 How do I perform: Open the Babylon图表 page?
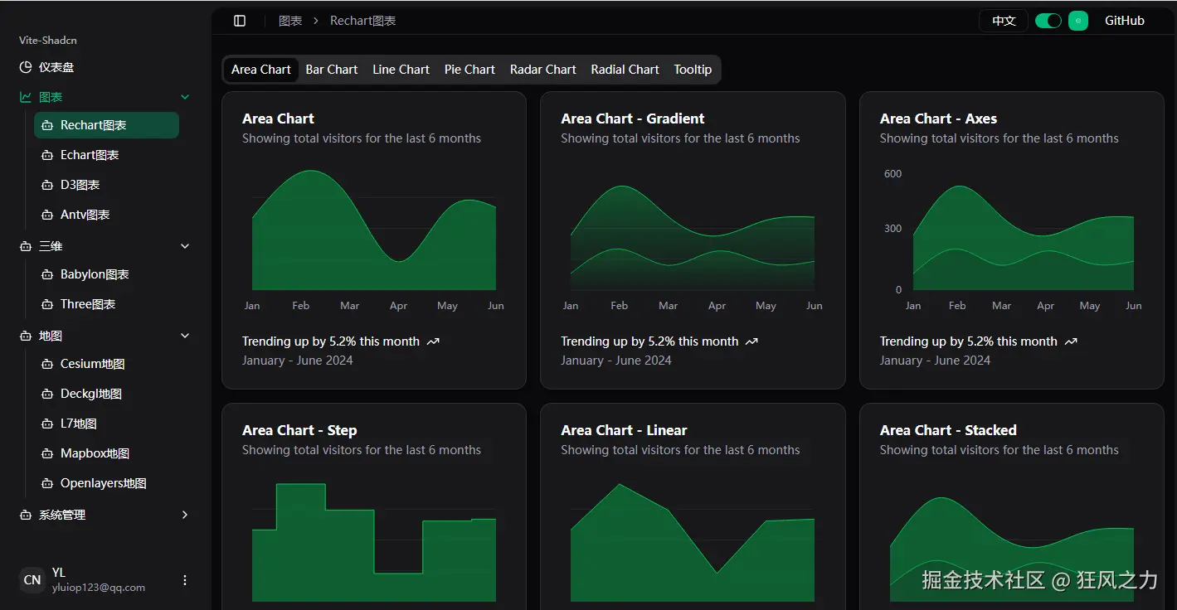coord(106,274)
